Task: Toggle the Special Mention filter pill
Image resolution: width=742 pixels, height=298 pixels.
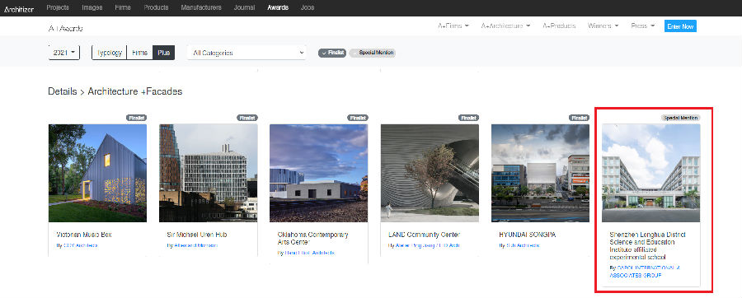Action: tap(373, 53)
